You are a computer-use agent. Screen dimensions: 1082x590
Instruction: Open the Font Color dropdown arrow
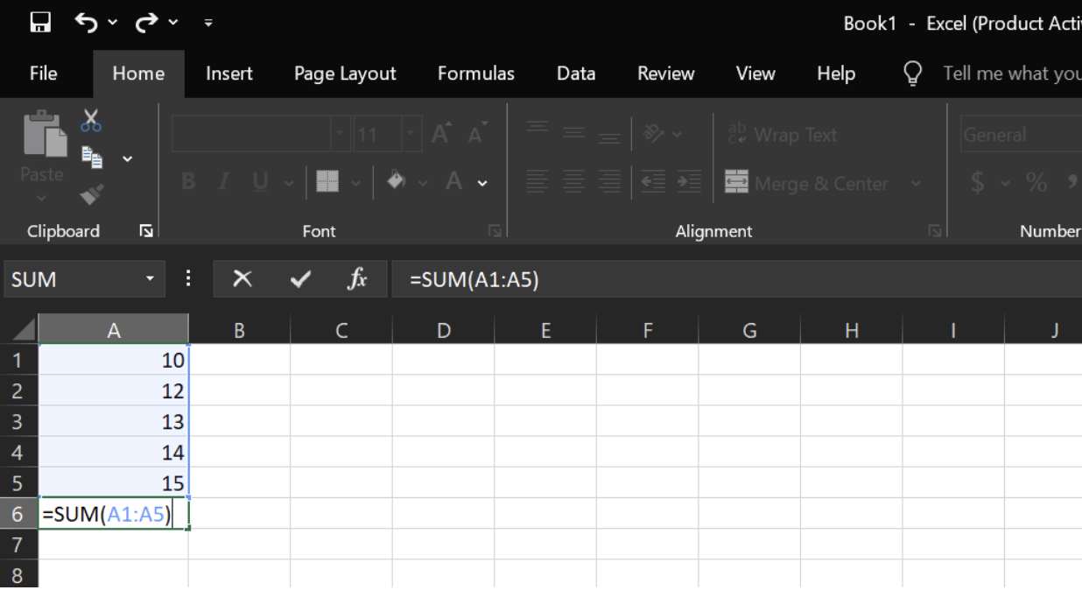point(482,184)
